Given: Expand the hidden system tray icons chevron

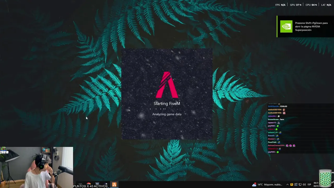Looking at the screenshot, I should [x=288, y=185].
